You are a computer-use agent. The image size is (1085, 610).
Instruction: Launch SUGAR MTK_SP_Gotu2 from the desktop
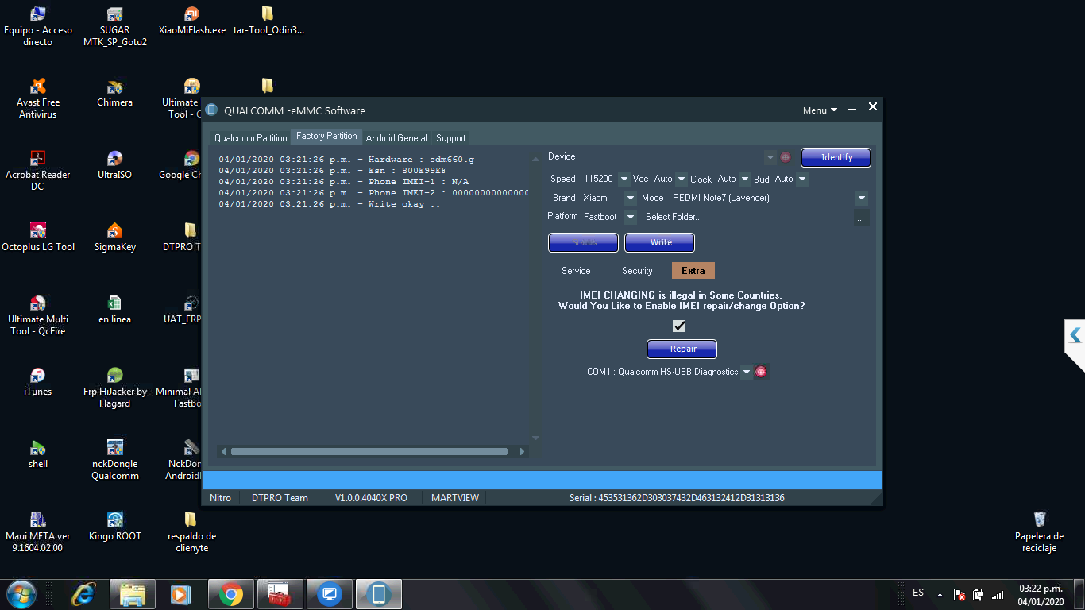point(115,26)
